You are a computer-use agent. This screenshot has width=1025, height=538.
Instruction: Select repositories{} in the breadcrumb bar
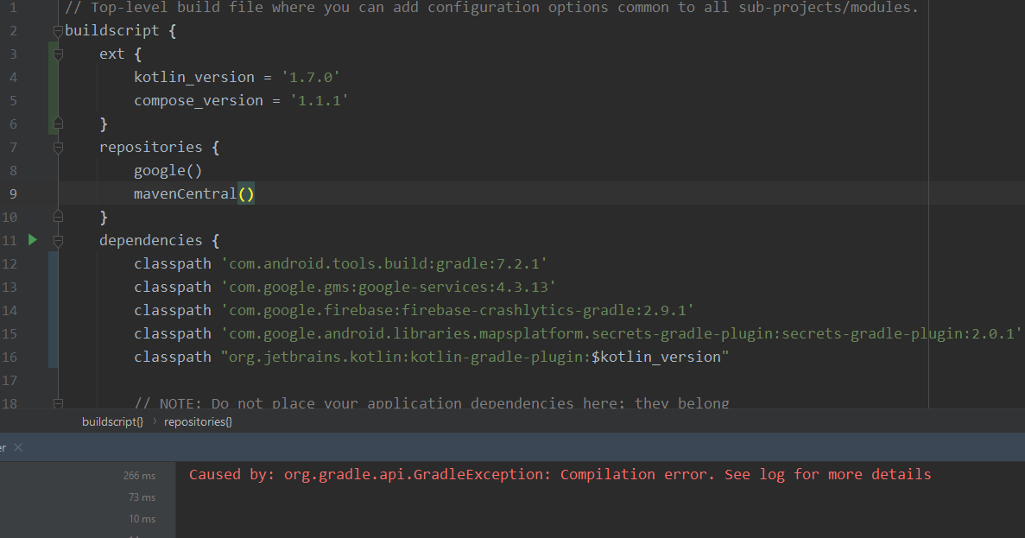198,421
